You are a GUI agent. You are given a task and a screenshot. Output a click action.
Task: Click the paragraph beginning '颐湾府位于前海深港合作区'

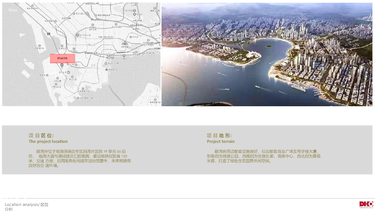[79, 158]
